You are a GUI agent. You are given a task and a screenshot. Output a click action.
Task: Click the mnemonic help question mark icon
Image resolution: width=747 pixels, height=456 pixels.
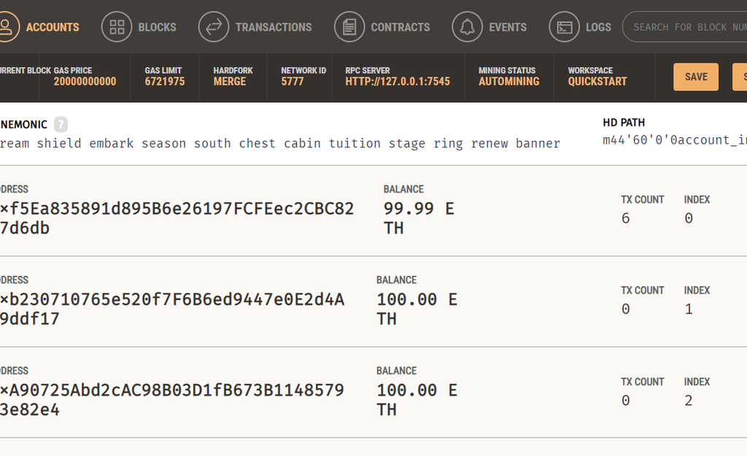pyautogui.click(x=61, y=124)
